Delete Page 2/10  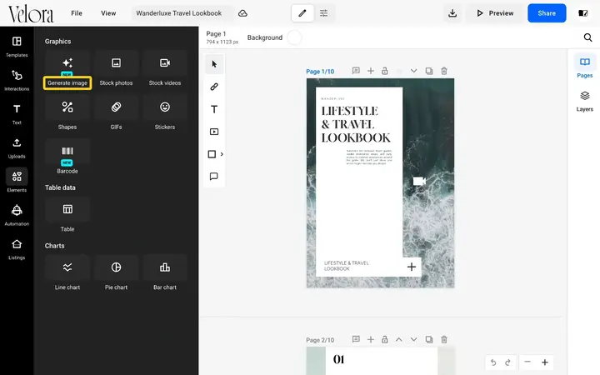tap(444, 339)
